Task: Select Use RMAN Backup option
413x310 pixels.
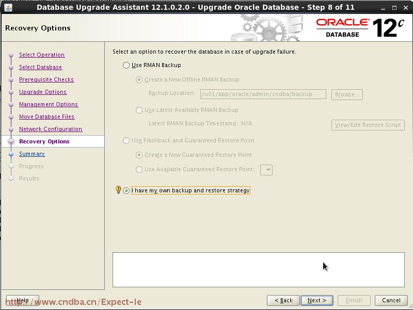Action: [x=126, y=65]
